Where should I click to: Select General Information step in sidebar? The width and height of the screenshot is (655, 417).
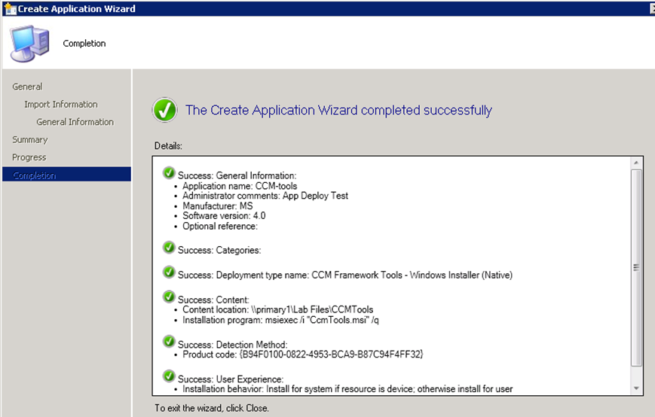coord(75,122)
